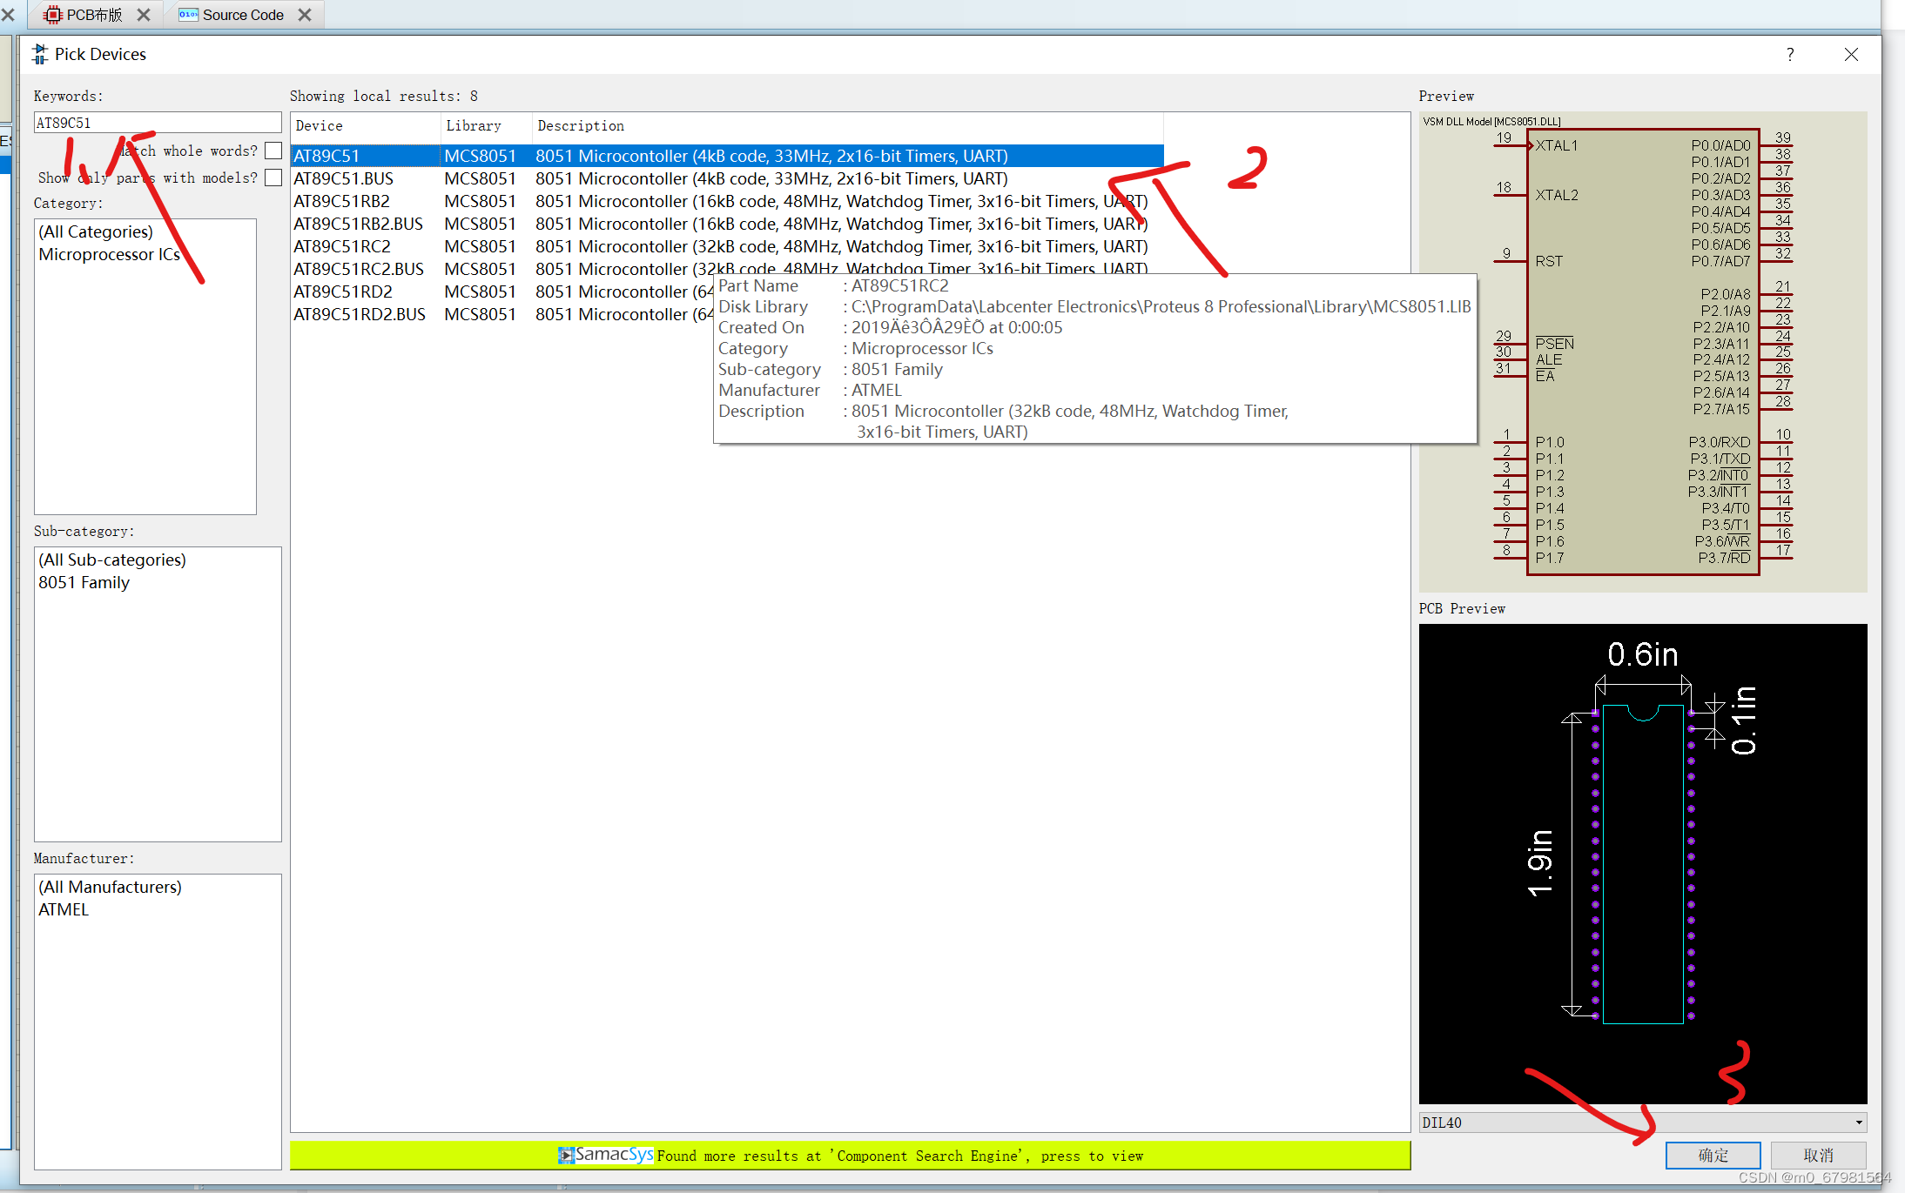Click the Pick Devices title icon
The image size is (1905, 1193).
40,54
